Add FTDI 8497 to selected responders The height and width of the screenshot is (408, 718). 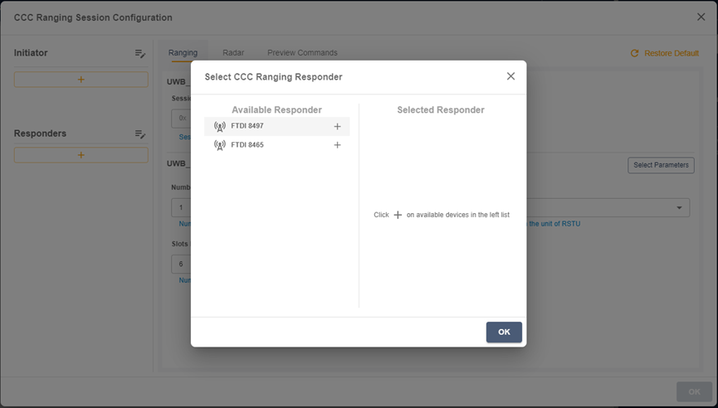337,127
